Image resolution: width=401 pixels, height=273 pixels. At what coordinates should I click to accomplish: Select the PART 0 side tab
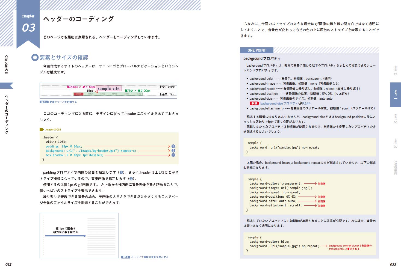395,70
